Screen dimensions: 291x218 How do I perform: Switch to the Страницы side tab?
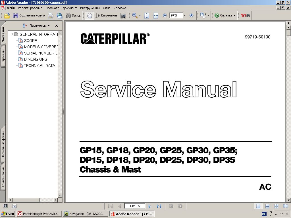click(x=3, y=56)
